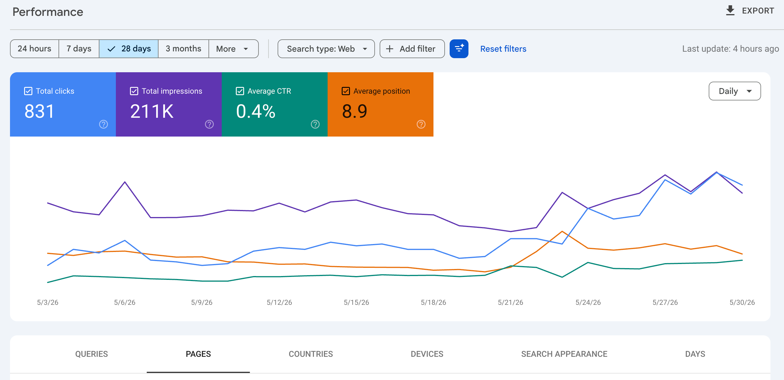Viewport: 784px width, 380px height.
Task: Open help icon on Total impressions card
Action: click(209, 124)
